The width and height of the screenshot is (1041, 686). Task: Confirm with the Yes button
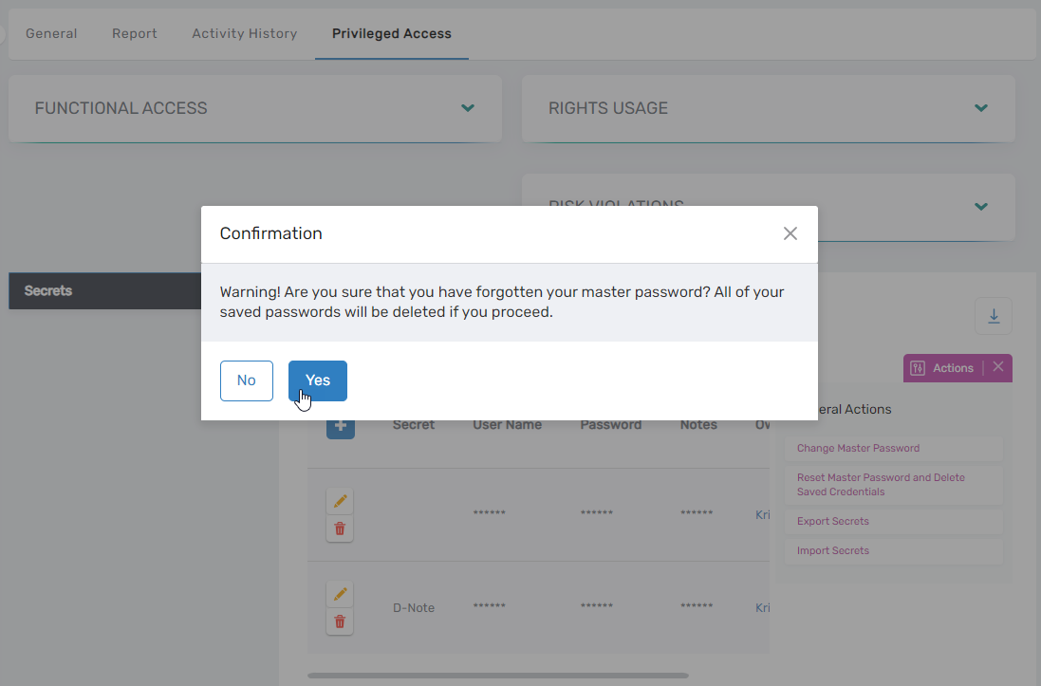[x=317, y=380]
